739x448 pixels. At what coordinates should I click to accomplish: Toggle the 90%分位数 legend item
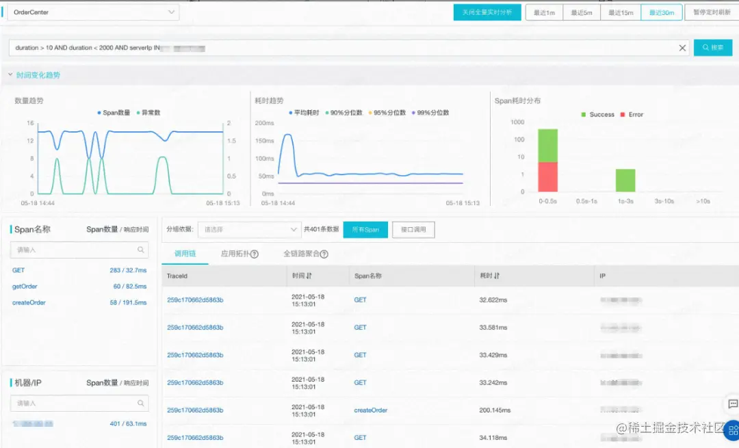343,113
